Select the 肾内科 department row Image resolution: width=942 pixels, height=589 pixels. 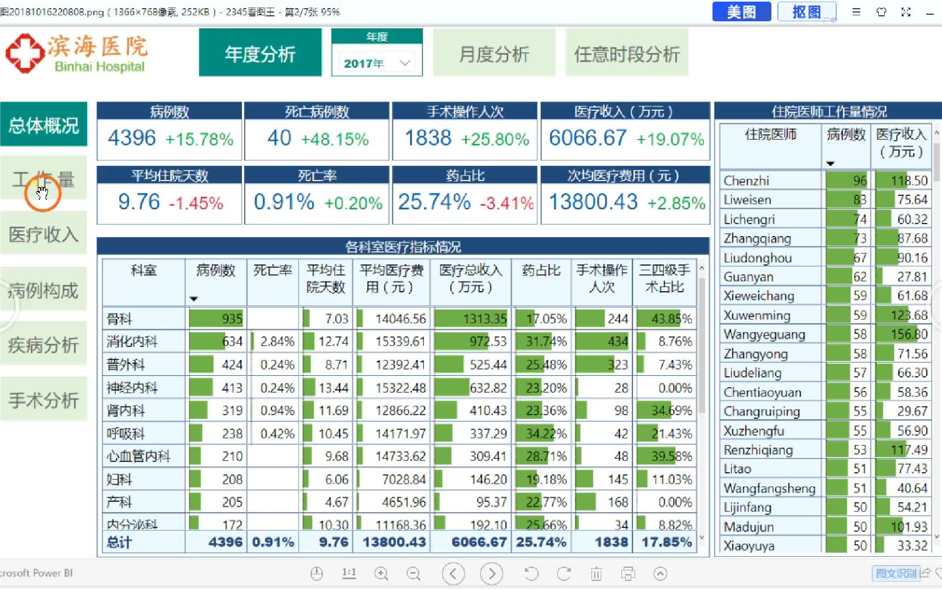399,411
